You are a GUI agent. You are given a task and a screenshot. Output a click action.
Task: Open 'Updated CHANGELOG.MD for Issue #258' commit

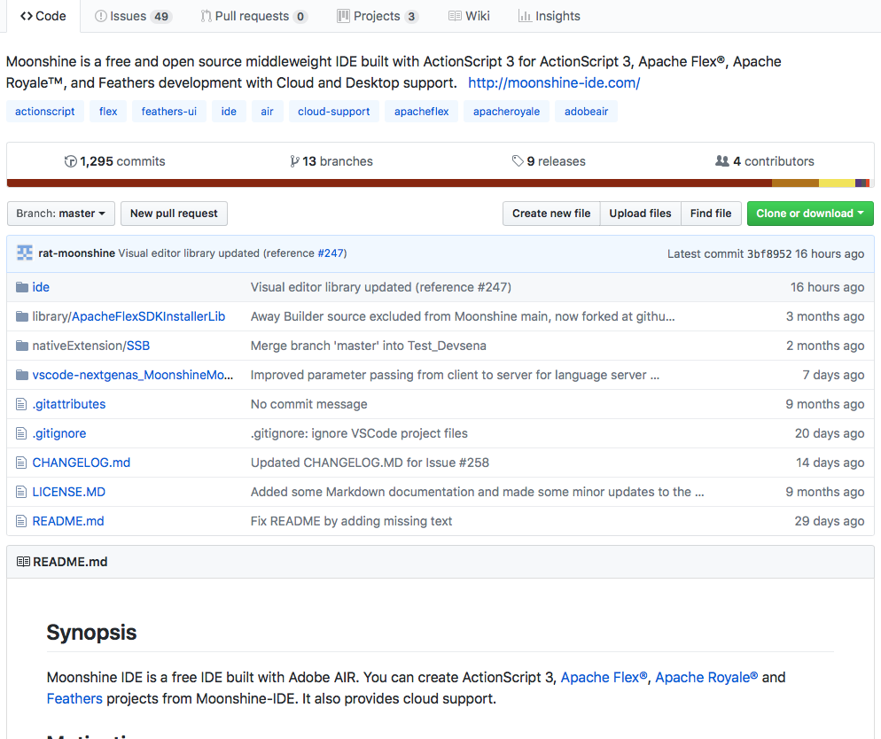(370, 463)
